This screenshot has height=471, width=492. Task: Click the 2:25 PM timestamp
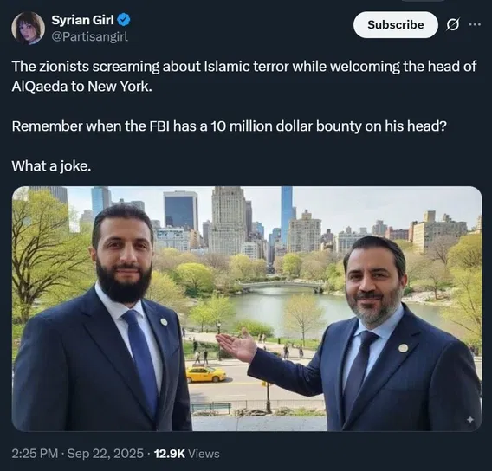pos(35,454)
